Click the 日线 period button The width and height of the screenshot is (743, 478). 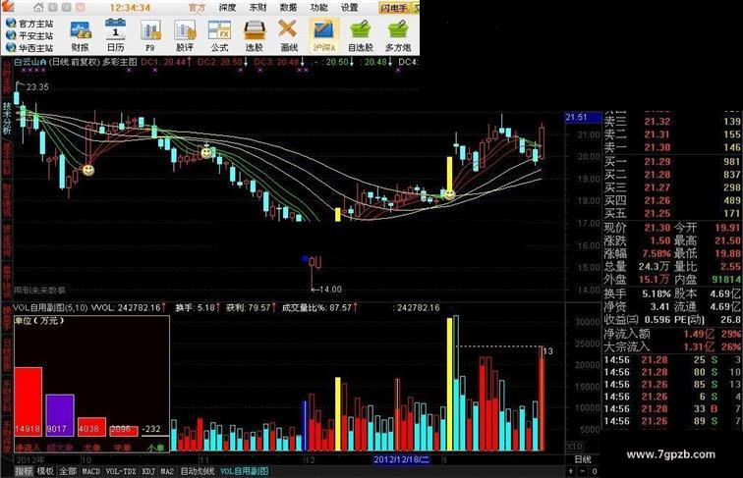pos(583,459)
